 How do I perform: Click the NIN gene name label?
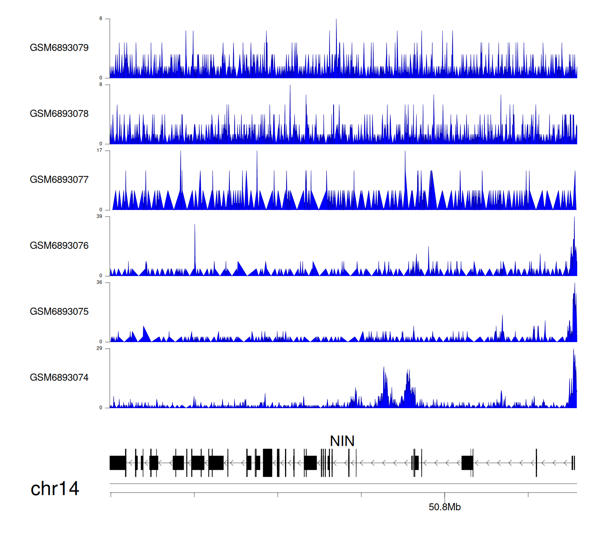342,441
